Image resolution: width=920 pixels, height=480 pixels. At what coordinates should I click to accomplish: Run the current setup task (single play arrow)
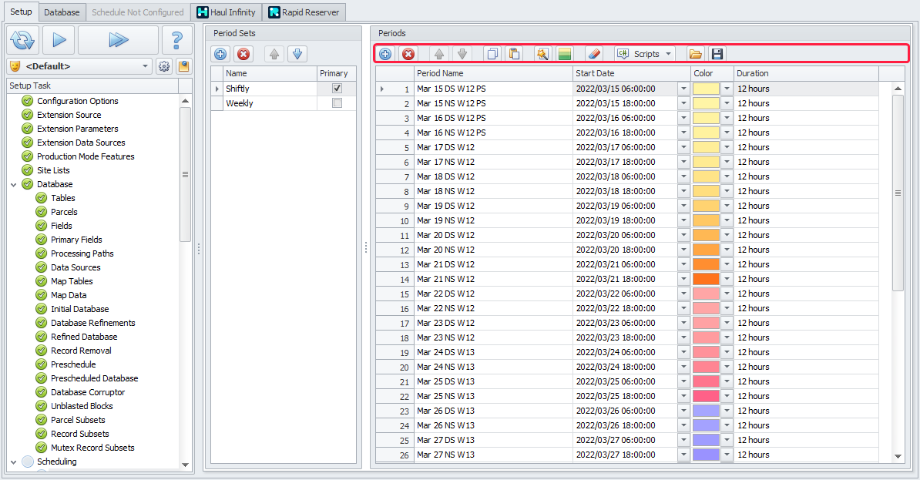pyautogui.click(x=59, y=40)
